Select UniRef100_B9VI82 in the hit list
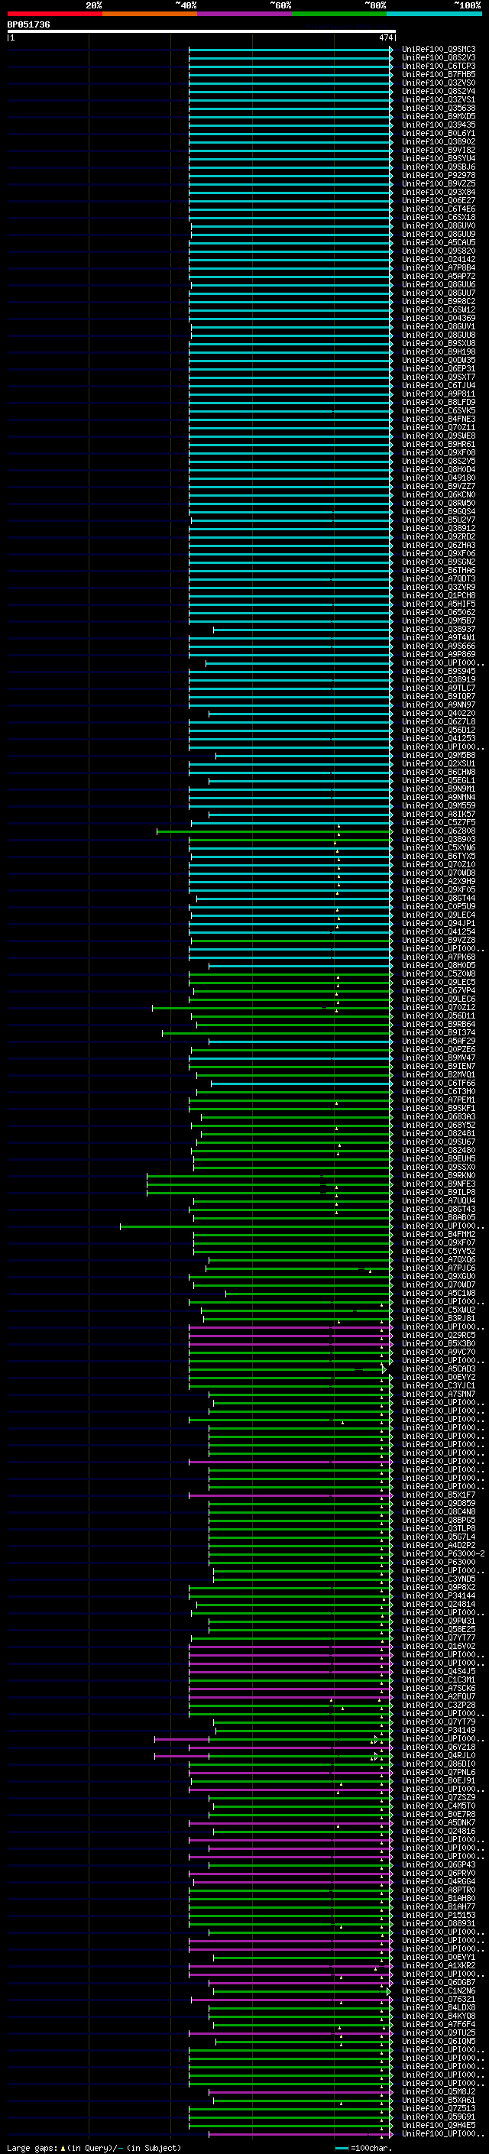 (439, 151)
